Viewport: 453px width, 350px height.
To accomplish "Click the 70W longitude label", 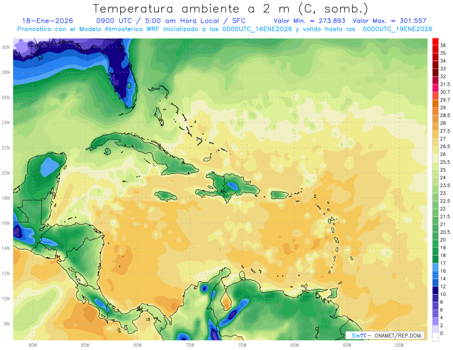I will [242, 345].
